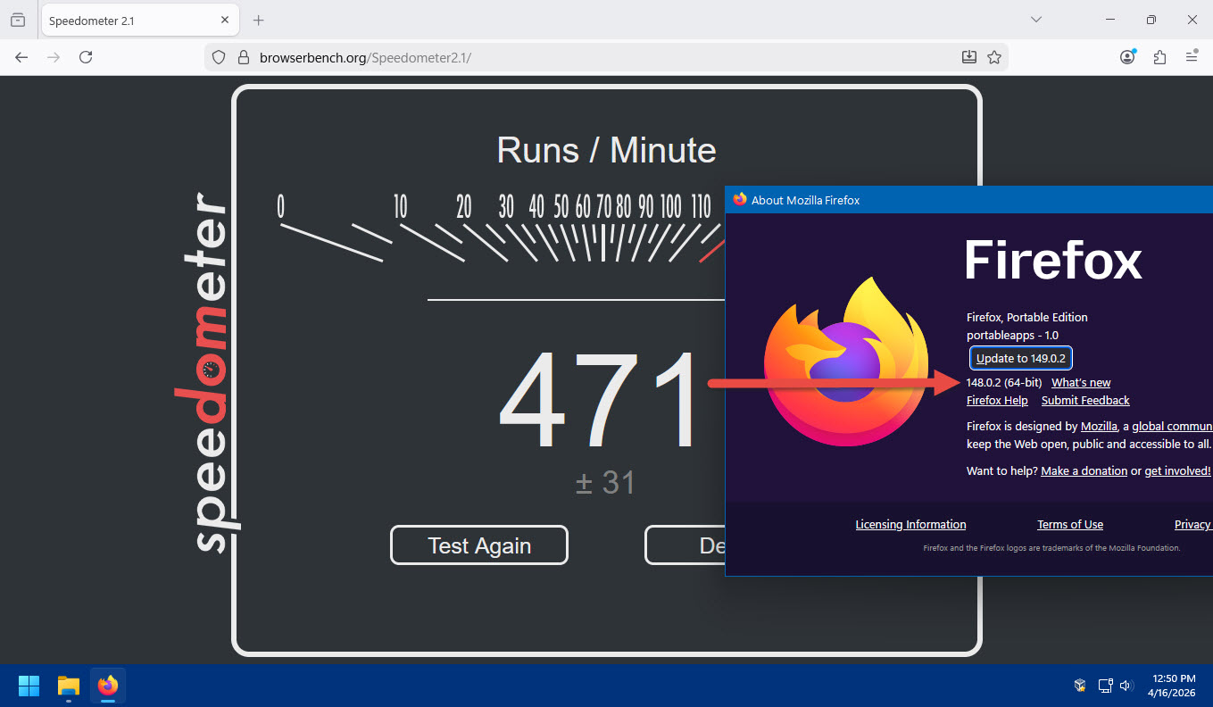Switch to the Speedometer 2.1 tab
This screenshot has width=1213, height=707.
click(x=134, y=20)
